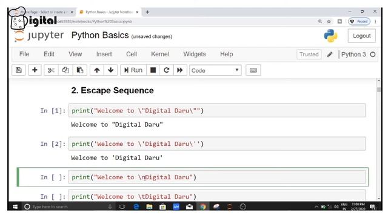Open the File menu
This screenshot has height=218, width=388.
click(x=24, y=54)
